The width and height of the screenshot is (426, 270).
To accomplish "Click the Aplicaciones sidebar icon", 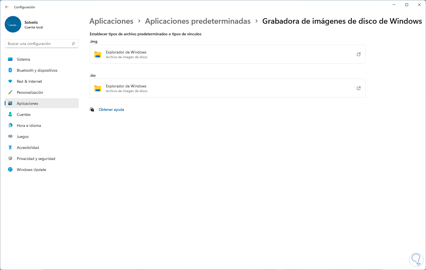I will pyautogui.click(x=10, y=103).
